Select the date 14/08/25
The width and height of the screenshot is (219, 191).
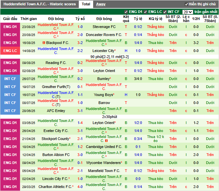point(29,51)
